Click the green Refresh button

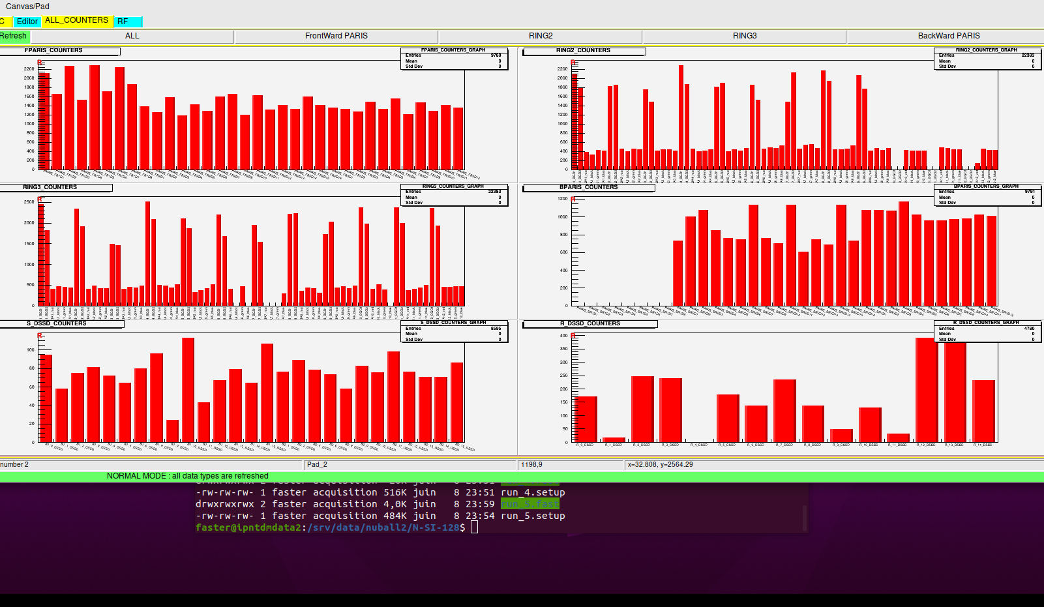[x=14, y=37]
